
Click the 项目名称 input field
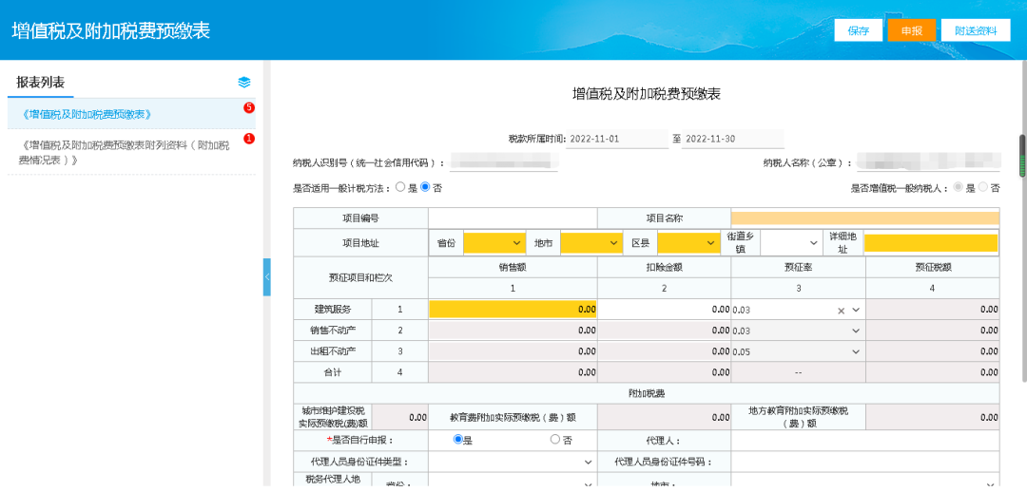pyautogui.click(x=865, y=218)
